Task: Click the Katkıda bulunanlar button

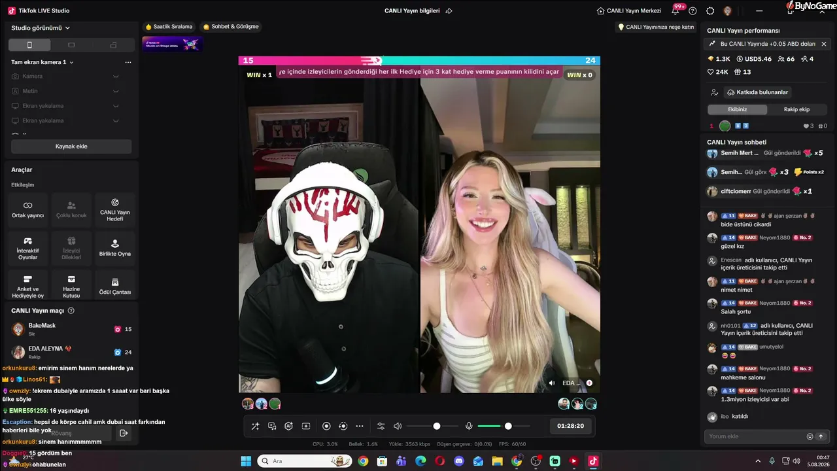Action: [x=757, y=92]
